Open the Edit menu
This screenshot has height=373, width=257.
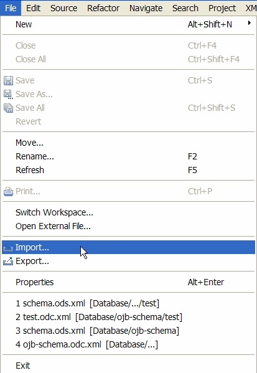(x=33, y=8)
